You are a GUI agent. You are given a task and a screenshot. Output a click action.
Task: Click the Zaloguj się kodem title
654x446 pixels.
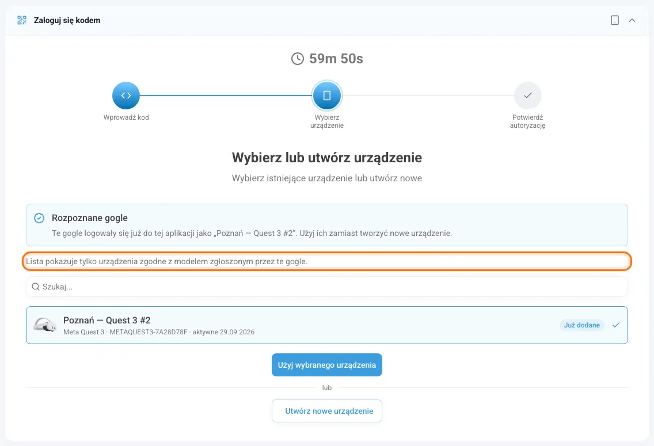point(67,20)
